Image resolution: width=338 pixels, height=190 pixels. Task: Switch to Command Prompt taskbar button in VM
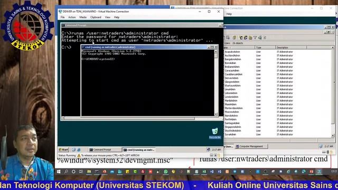coord(105,149)
